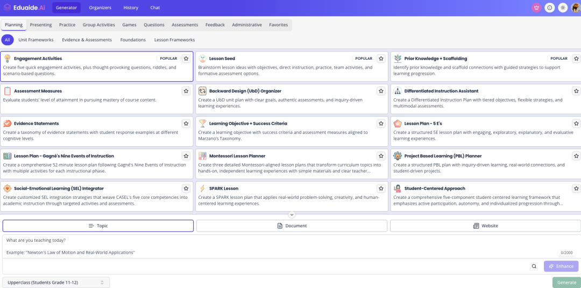Image resolution: width=581 pixels, height=288 pixels.
Task: Star the Lesson Seed tool
Action: (381, 59)
